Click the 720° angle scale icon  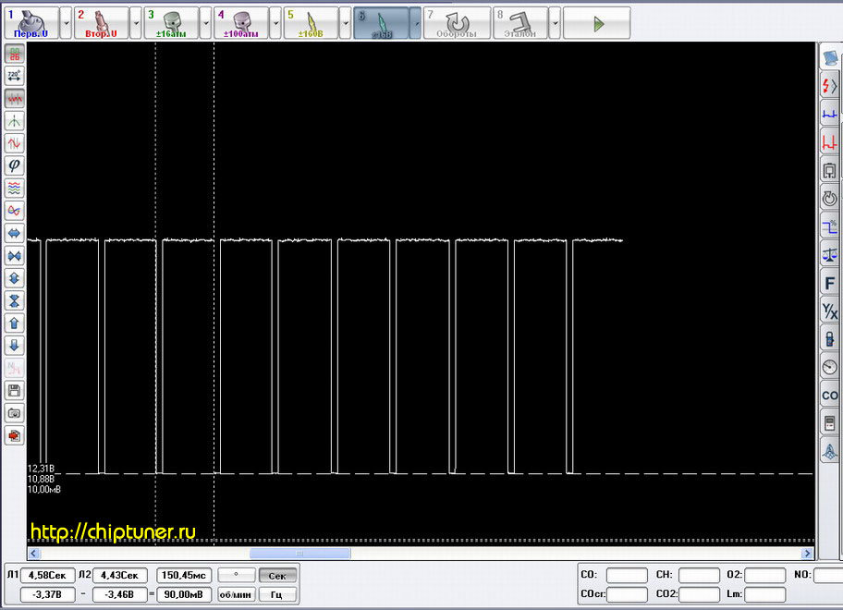click(15, 76)
